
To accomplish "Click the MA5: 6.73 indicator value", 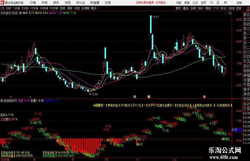I will (28, 13).
